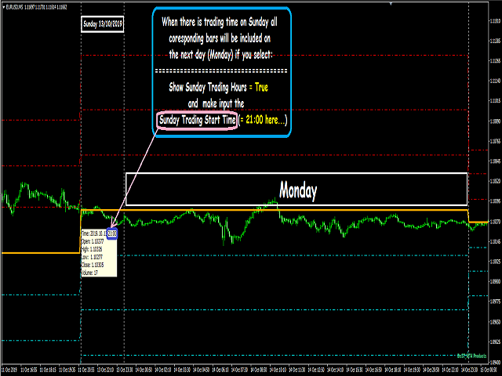Select the "Monday" label box on chart

(x=296, y=190)
